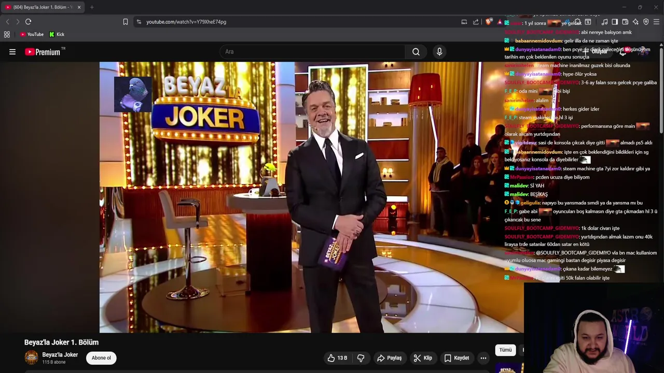Click the video title Beyaz'la Joker 1. Bölüm

coord(61,342)
